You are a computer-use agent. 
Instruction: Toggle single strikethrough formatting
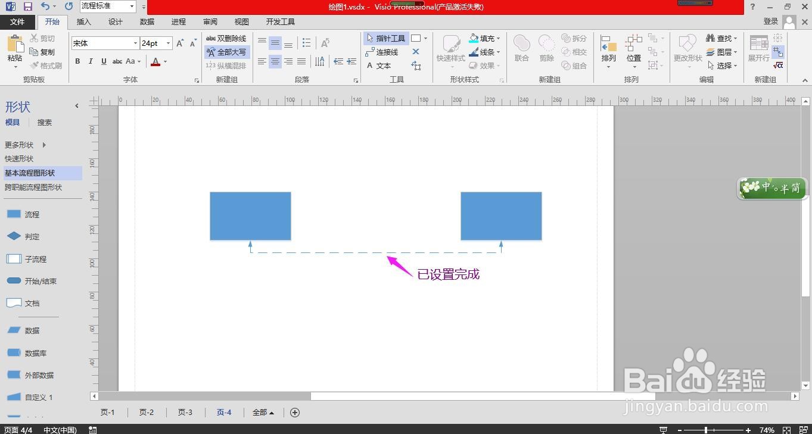coord(117,61)
